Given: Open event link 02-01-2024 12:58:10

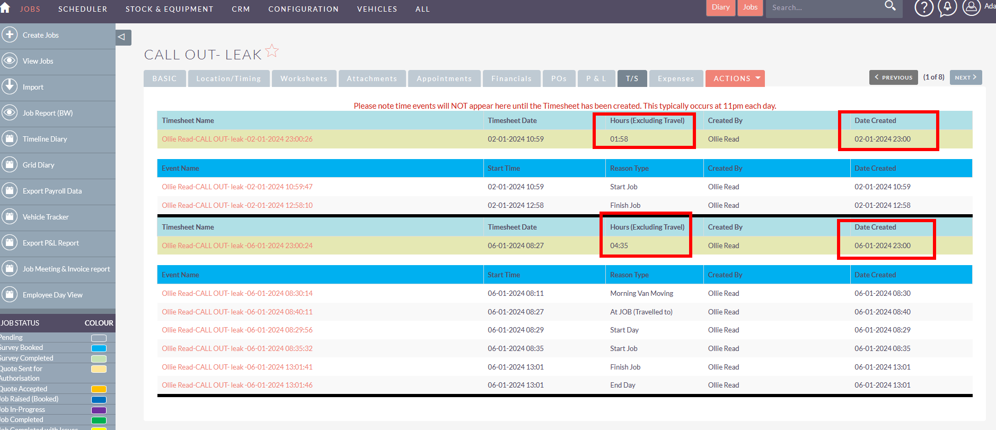Looking at the screenshot, I should pyautogui.click(x=237, y=205).
